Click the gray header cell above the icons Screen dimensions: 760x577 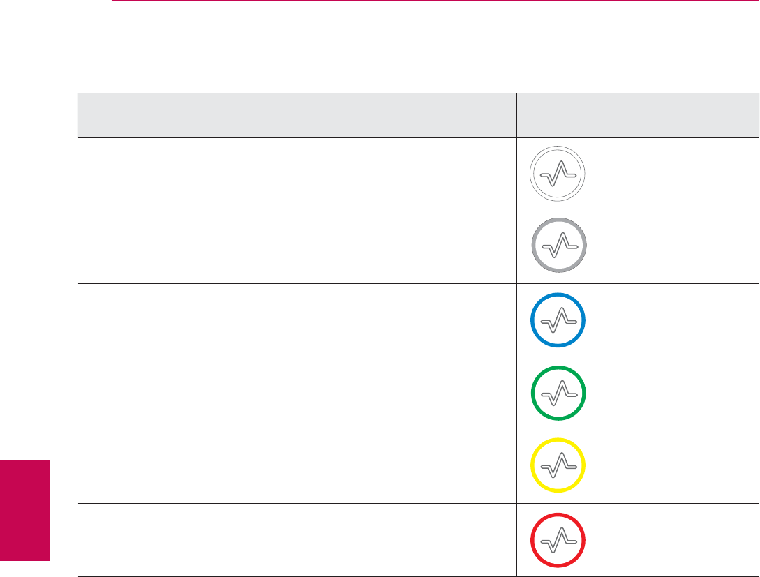(638, 115)
